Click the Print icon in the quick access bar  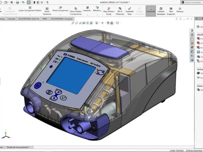[x=17, y=2]
